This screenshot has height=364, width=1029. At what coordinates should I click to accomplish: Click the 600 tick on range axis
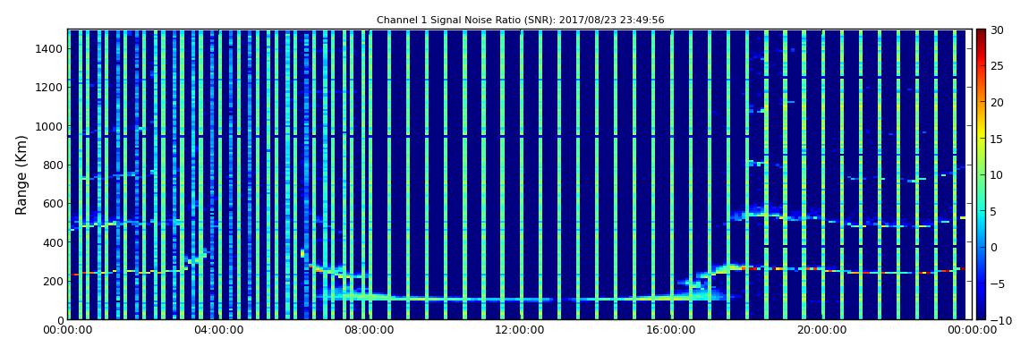52,203
